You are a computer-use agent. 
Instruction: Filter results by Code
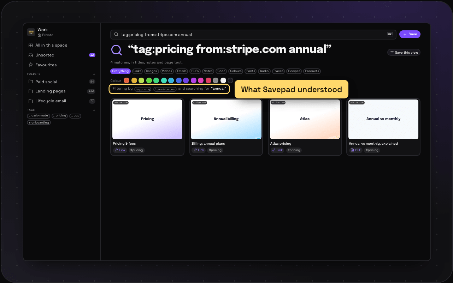click(221, 71)
